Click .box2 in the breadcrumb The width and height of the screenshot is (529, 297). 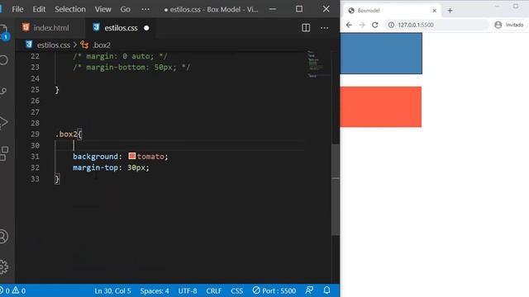pos(101,45)
